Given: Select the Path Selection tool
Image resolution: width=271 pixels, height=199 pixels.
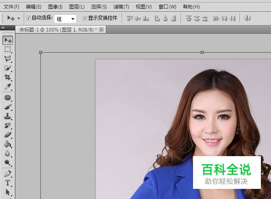Looking at the screenshot, I should coord(8,192).
